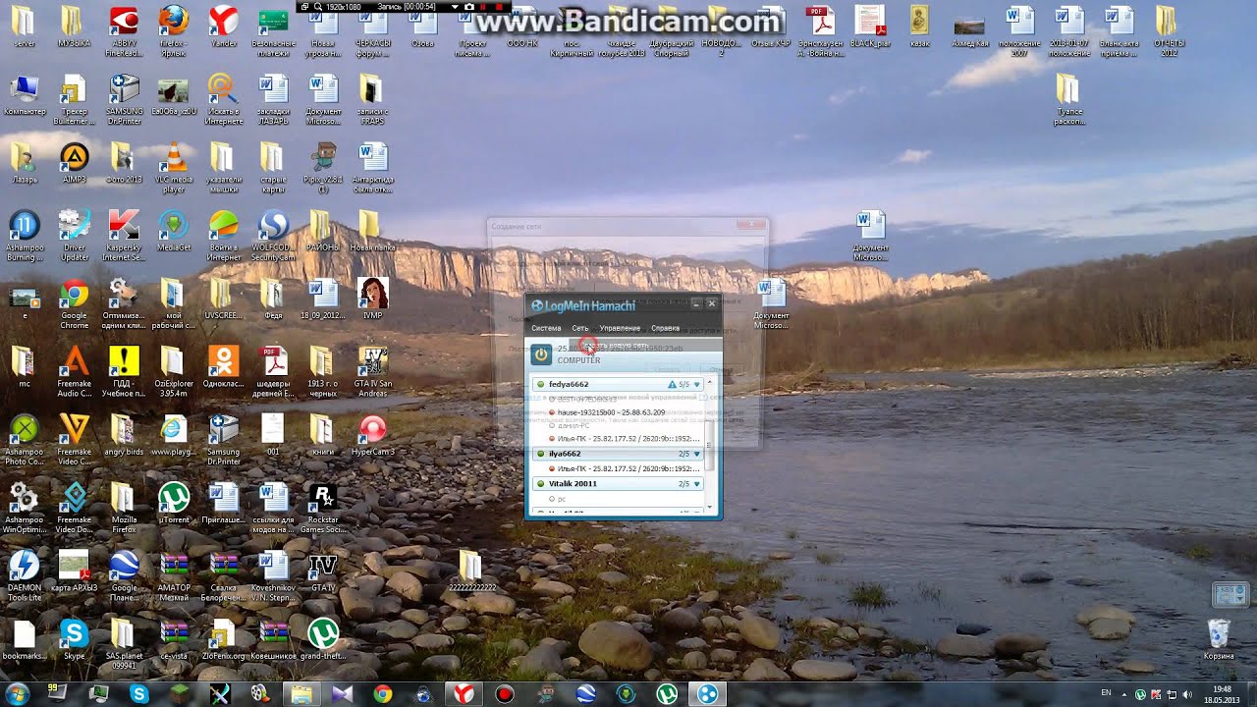Viewport: 1257px width, 707px height.
Task: Open Skype from the taskbar
Action: click(x=138, y=694)
